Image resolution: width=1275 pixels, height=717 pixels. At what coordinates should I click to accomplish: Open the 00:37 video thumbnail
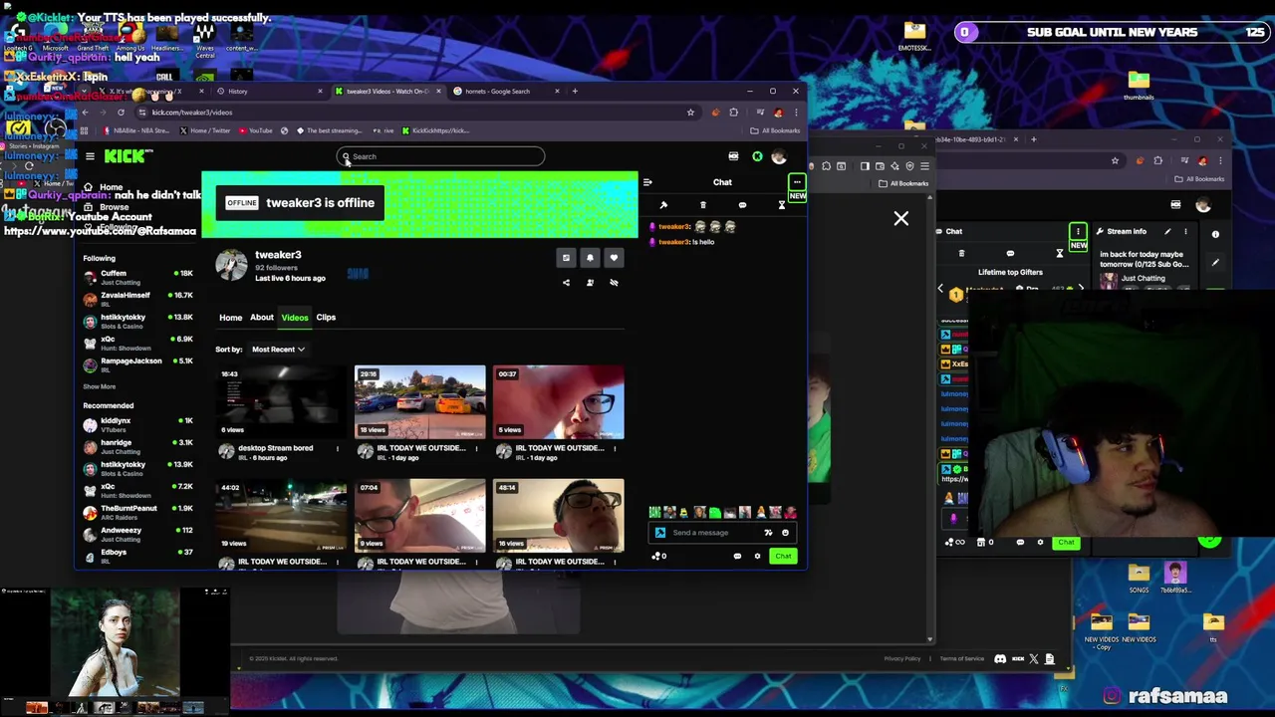(558, 402)
